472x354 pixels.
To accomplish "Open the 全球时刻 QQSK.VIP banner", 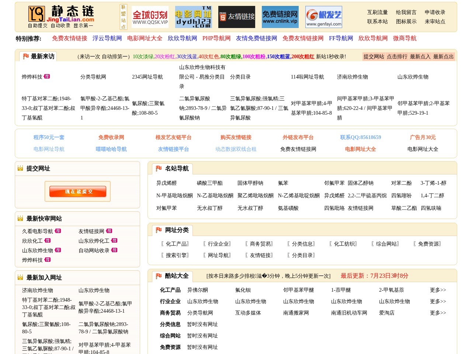I will [150, 17].
